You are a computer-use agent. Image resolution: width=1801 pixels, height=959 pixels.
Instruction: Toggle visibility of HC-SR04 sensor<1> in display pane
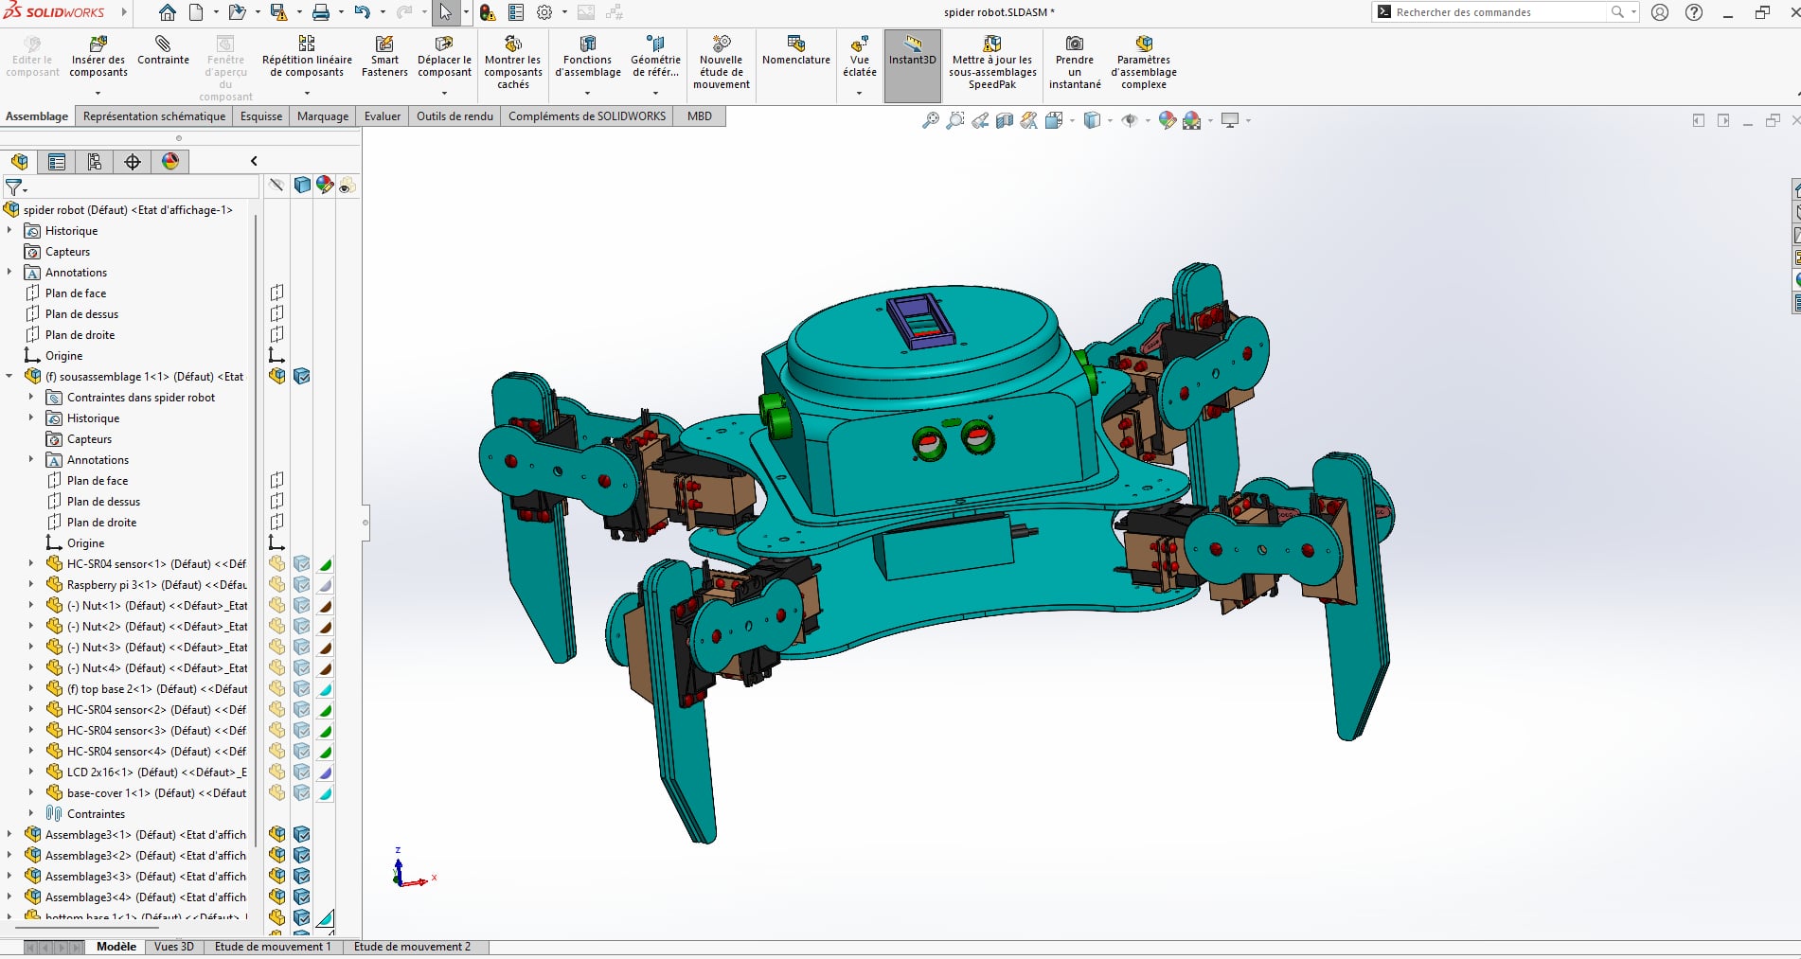276,564
